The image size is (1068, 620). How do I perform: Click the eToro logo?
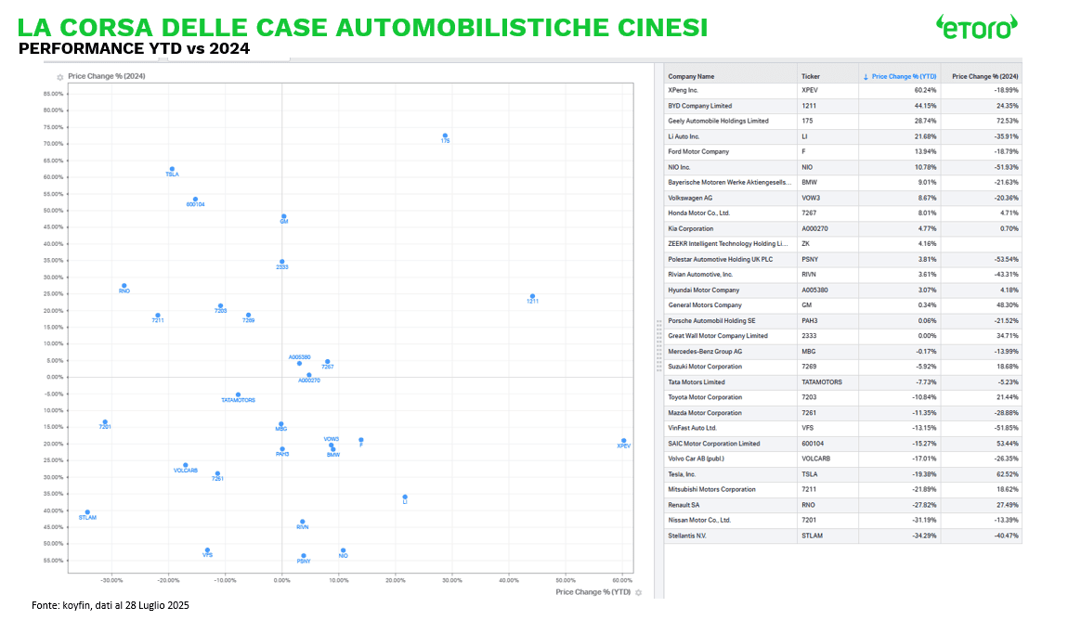[x=977, y=27]
